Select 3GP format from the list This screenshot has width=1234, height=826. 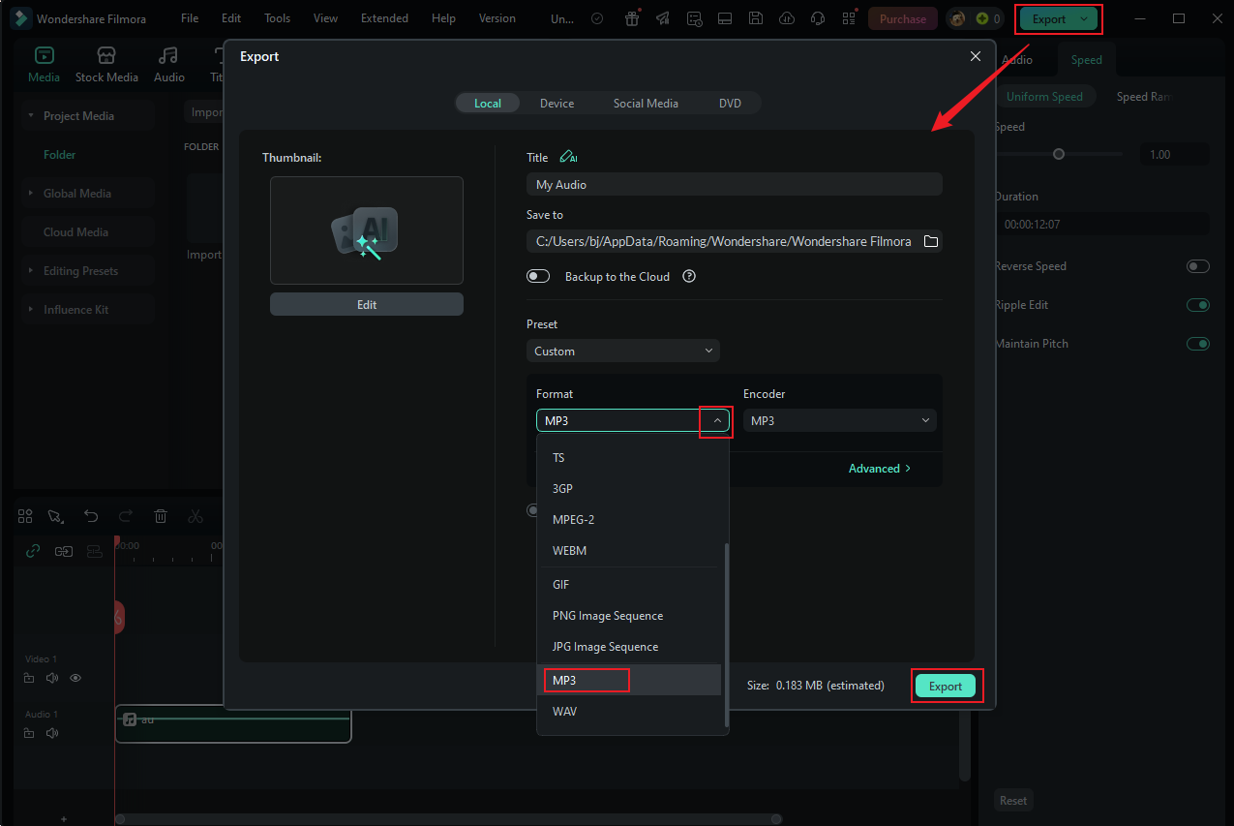tap(629, 489)
